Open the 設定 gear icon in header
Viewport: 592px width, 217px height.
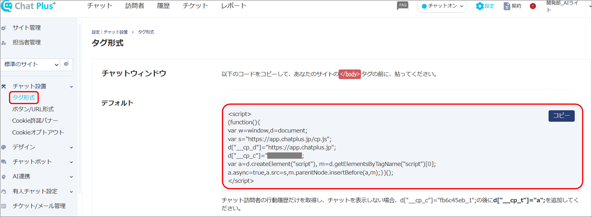479,6
